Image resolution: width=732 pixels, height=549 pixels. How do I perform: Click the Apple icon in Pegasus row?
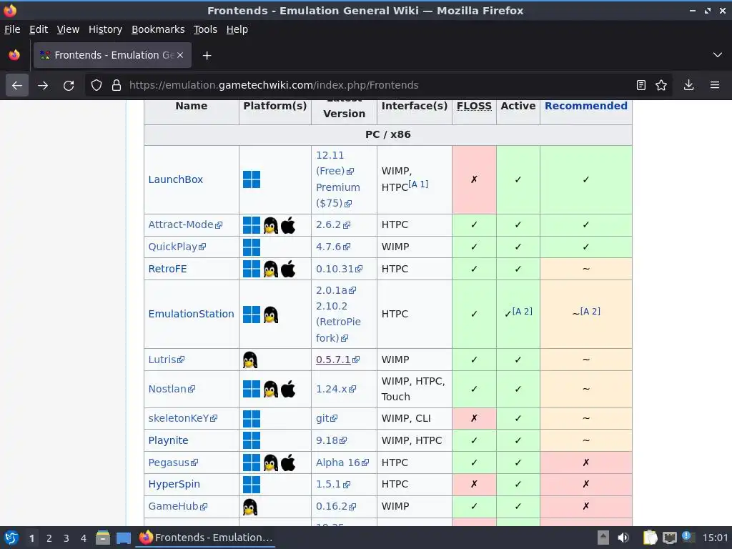click(x=288, y=463)
